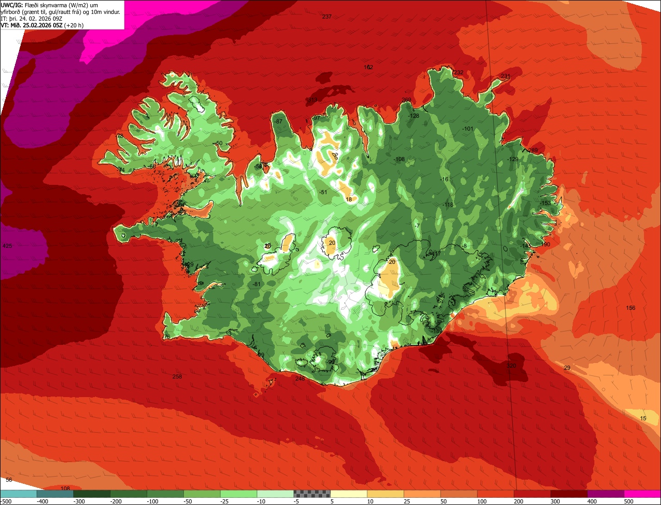
Task: Click the value -51 in central Iceland
Action: click(x=323, y=192)
